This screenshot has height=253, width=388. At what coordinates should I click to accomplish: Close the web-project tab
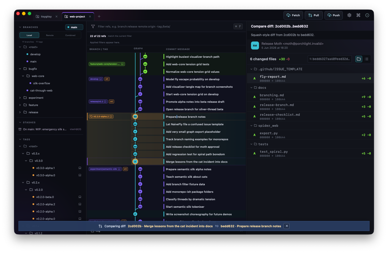click(90, 16)
